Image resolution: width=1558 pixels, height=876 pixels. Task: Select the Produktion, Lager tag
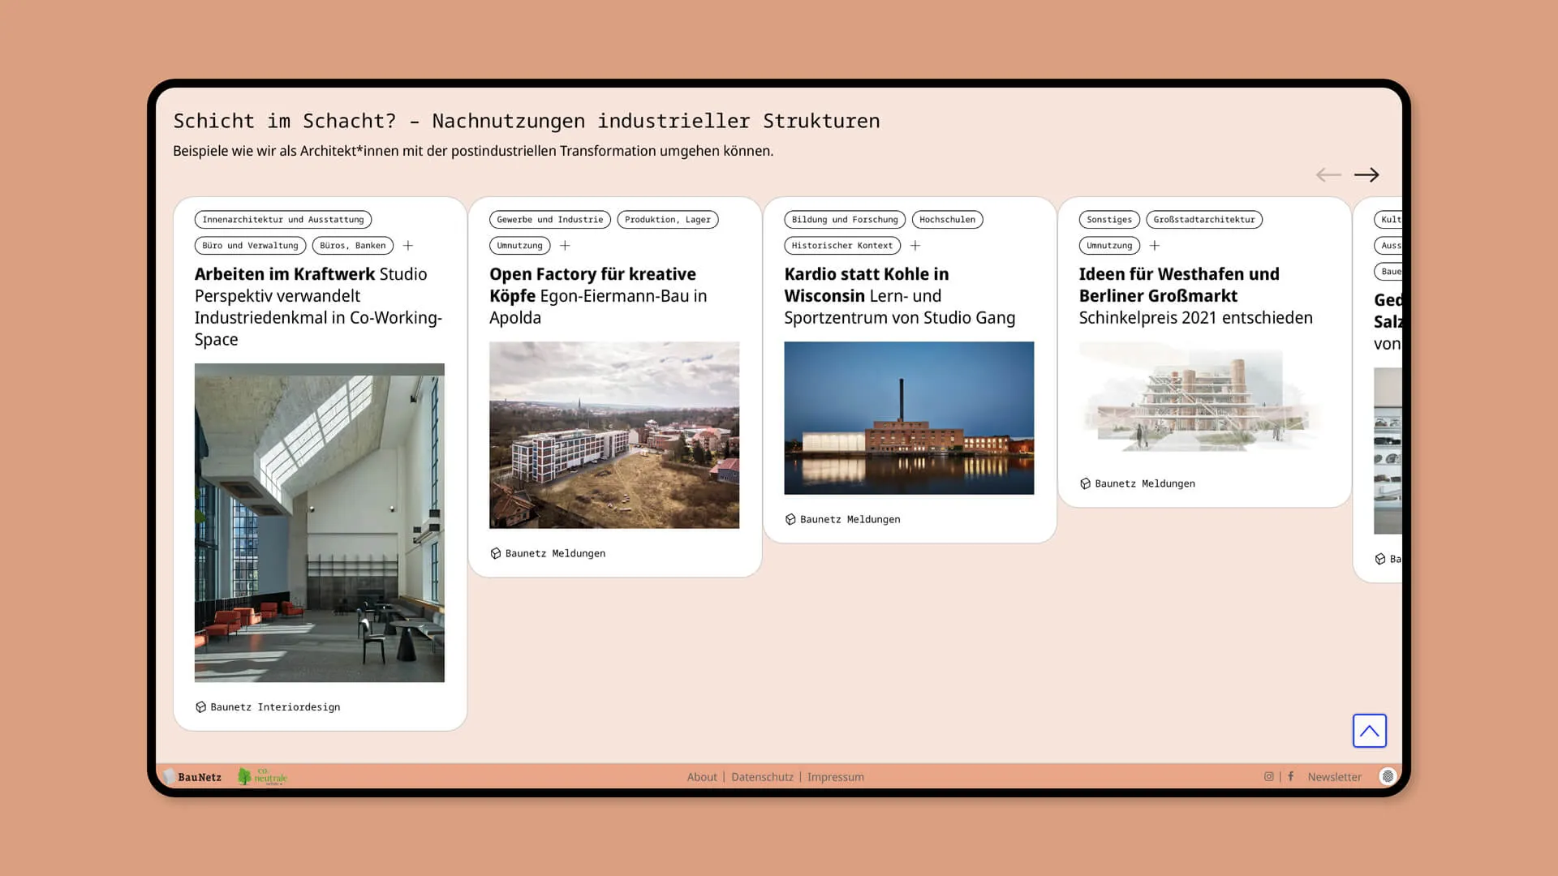pos(668,220)
